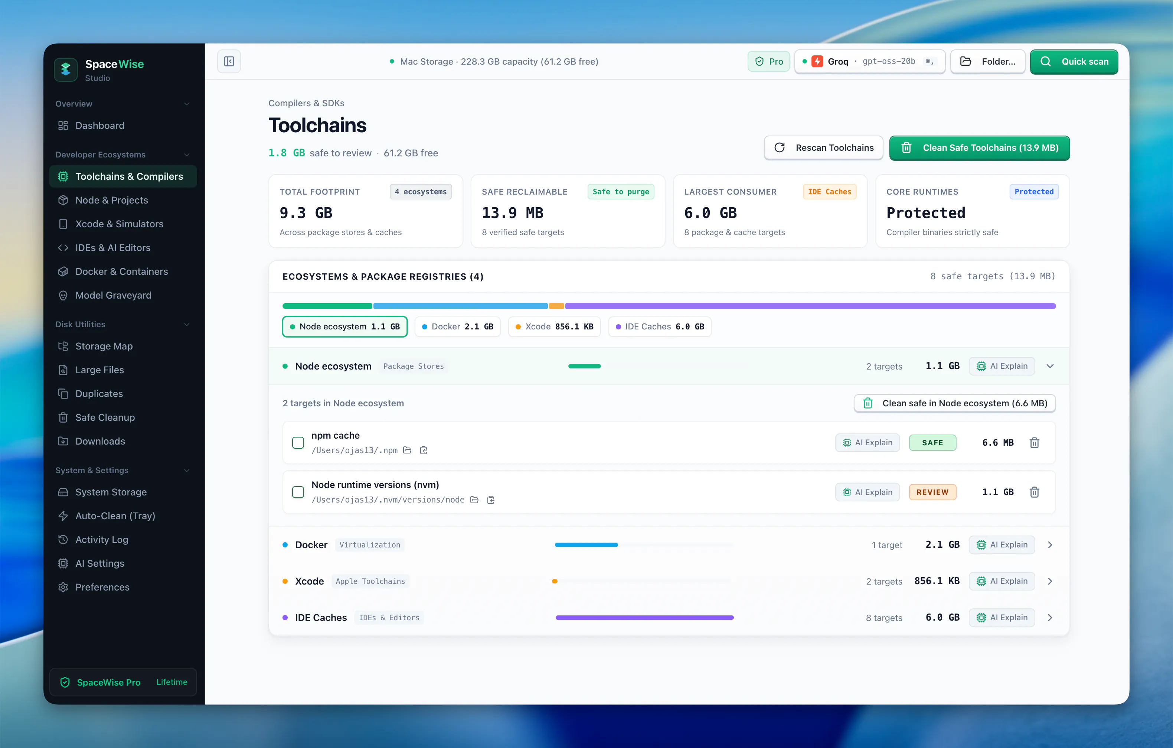Click the SpaceWise logo icon

coord(66,70)
